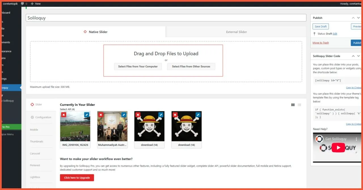Click the Save Draft button

321,26
